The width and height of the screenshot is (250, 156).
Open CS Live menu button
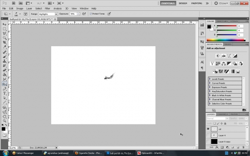pyautogui.click(x=221, y=3)
